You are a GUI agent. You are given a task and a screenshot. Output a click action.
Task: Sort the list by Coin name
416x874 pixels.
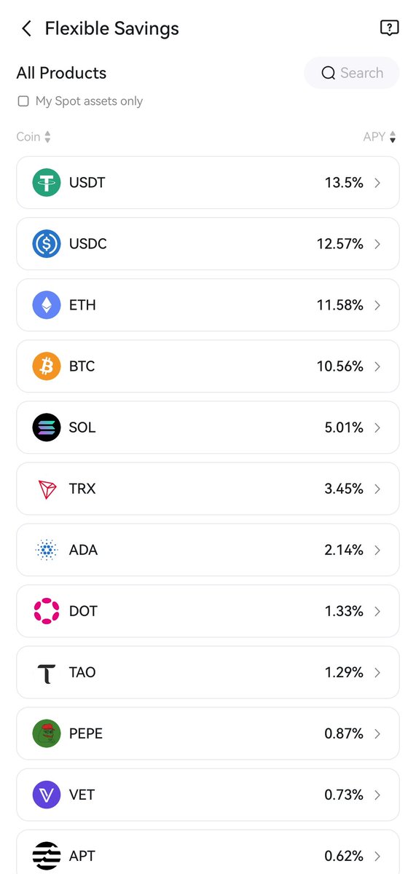34,137
